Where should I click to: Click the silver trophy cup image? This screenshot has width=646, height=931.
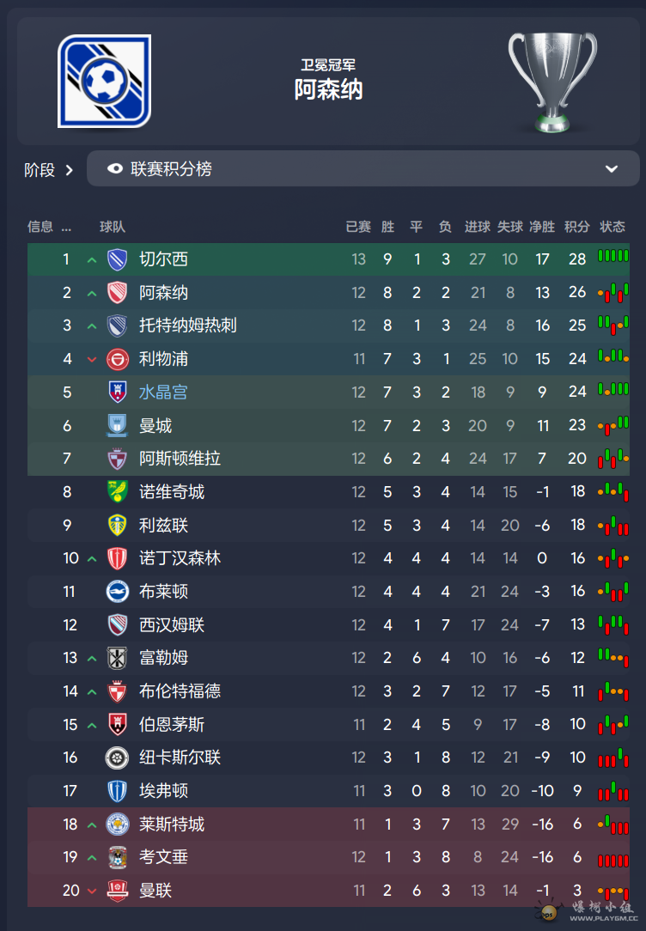click(552, 82)
